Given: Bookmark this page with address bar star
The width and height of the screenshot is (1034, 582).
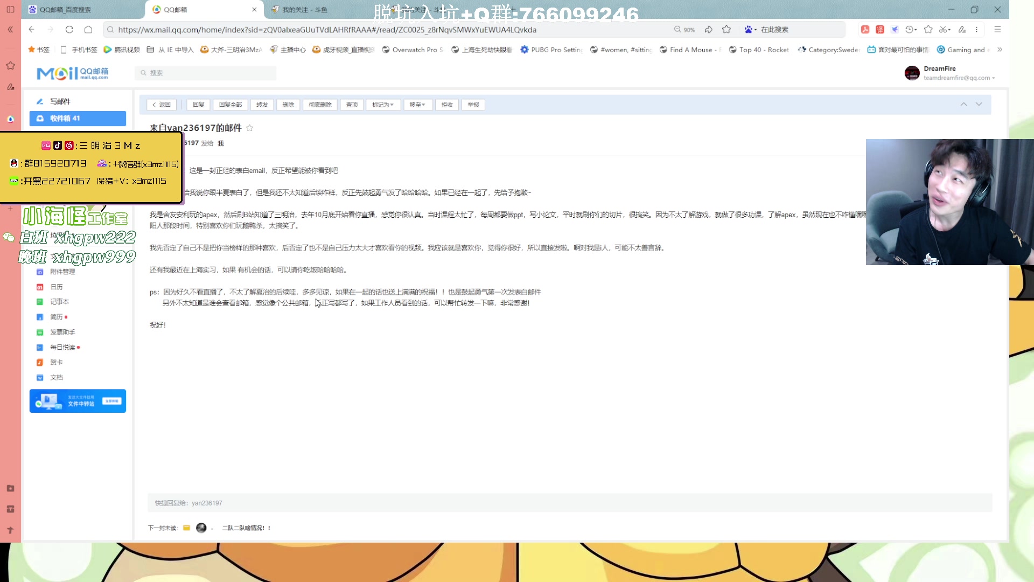Looking at the screenshot, I should coord(726,30).
